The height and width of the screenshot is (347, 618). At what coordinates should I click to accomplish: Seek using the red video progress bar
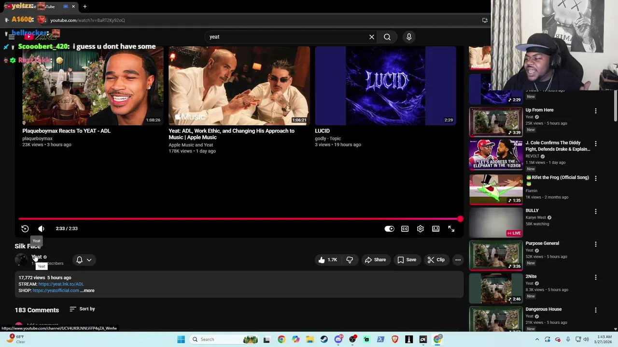[239, 219]
